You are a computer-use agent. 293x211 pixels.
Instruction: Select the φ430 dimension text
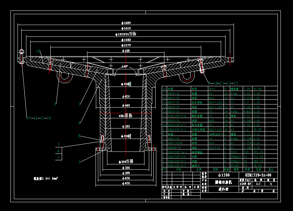coord(126,178)
